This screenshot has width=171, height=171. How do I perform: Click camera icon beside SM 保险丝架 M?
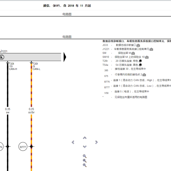(x=133, y=53)
